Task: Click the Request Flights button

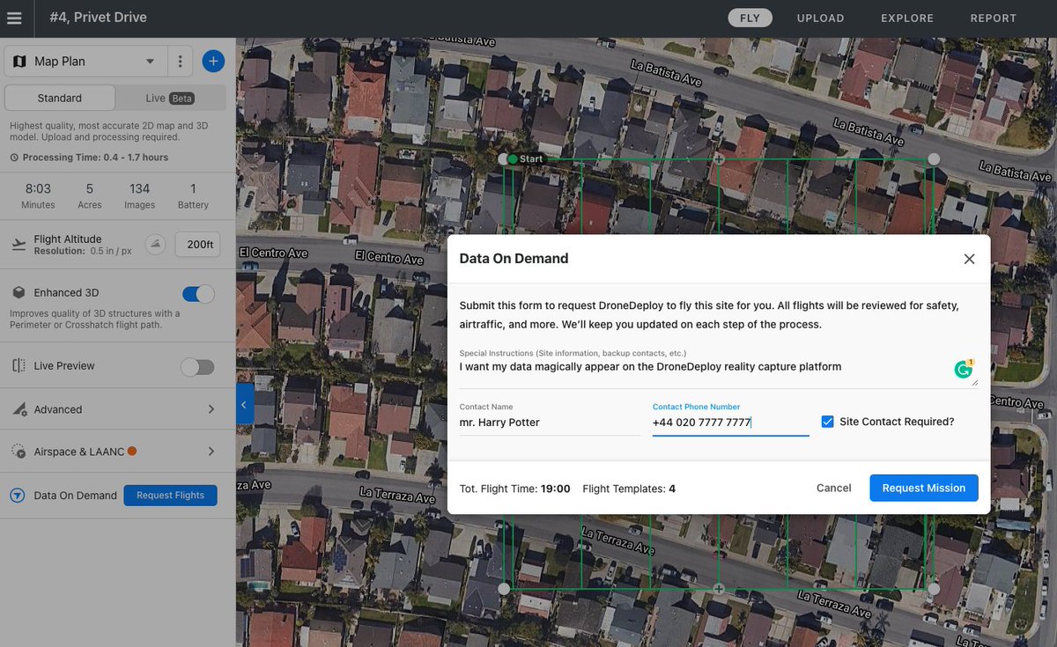Action: (170, 496)
